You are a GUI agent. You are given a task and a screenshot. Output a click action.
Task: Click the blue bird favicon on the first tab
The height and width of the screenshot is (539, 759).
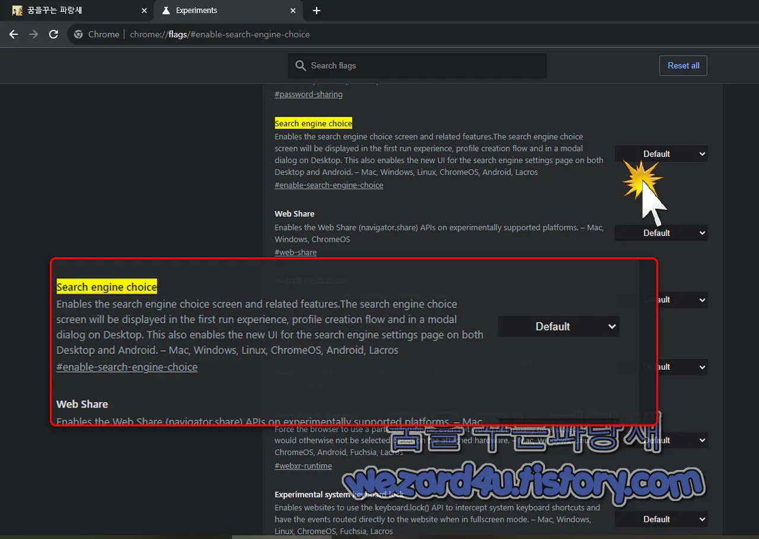click(x=17, y=10)
